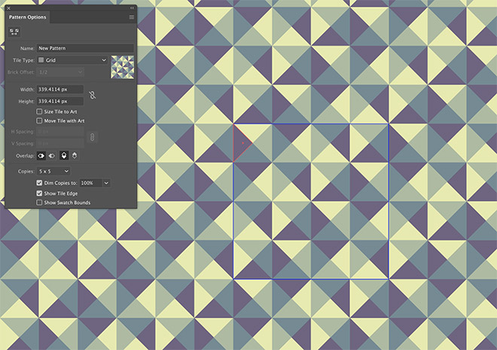Viewport: 497px width, 350px height.
Task: Enable Move Tile with Art
Action: pyautogui.click(x=40, y=120)
